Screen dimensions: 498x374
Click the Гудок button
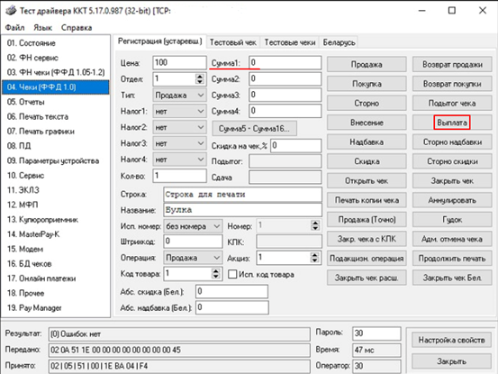[x=452, y=220]
